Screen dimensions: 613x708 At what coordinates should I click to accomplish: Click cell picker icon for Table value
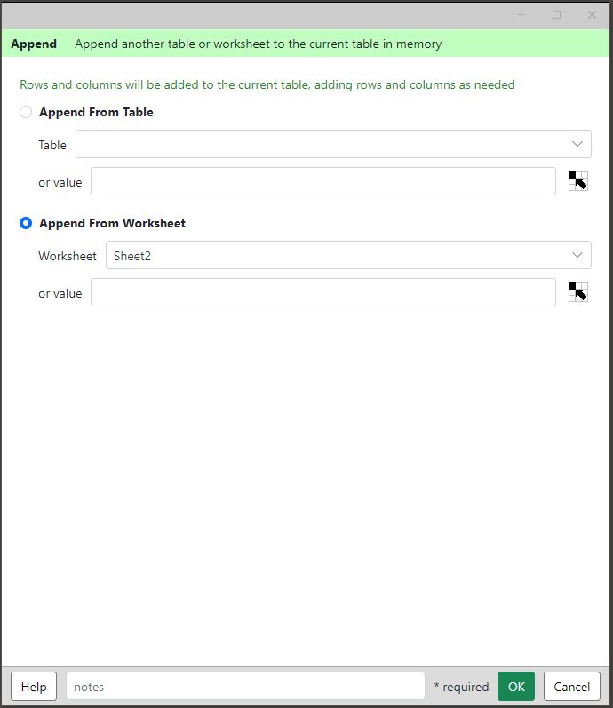577,181
